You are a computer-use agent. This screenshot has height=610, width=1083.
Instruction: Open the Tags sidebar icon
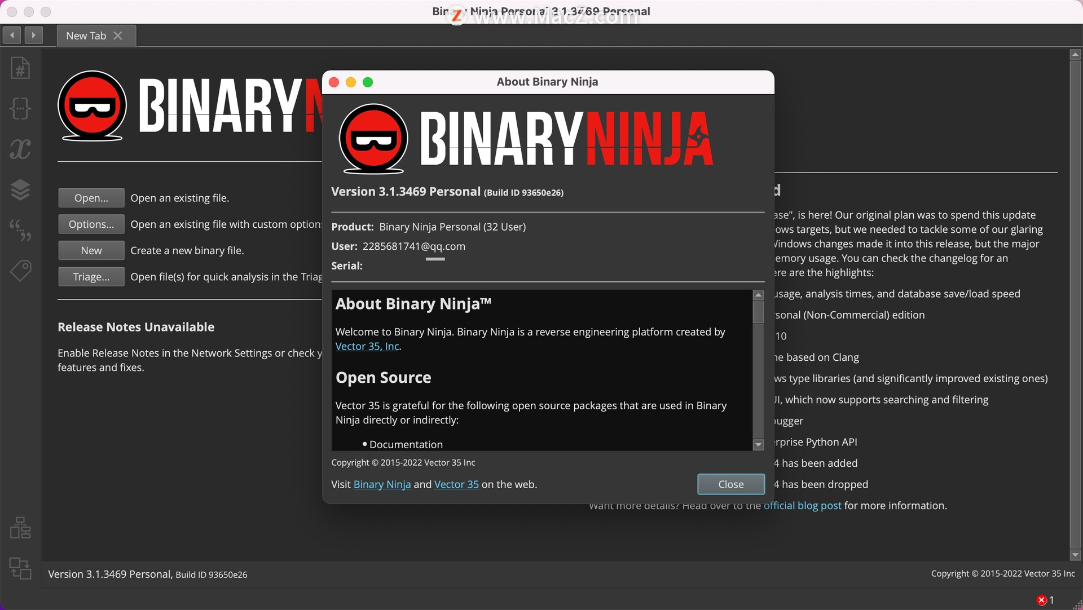click(20, 271)
